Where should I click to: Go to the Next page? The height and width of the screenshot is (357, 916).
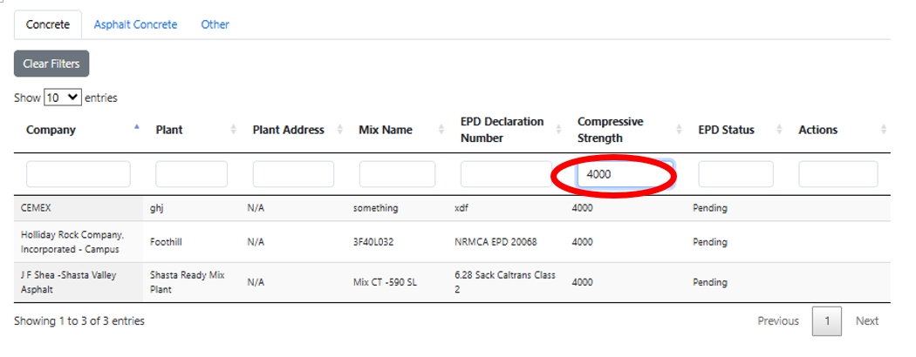866,321
